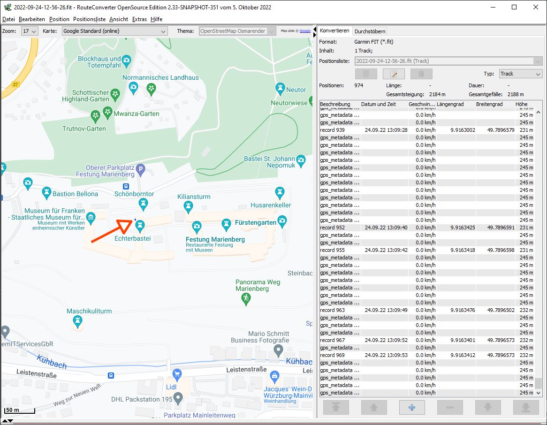Click Jacques' Wein-Depot shop marker
Screen dimensions: 547x425
(x=274, y=377)
